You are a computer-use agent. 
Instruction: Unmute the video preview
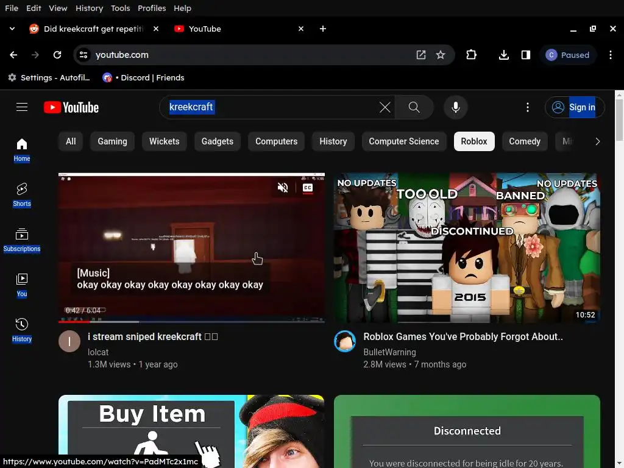pos(283,188)
